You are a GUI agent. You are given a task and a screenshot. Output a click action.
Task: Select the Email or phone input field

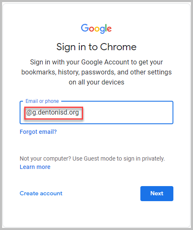click(x=96, y=112)
